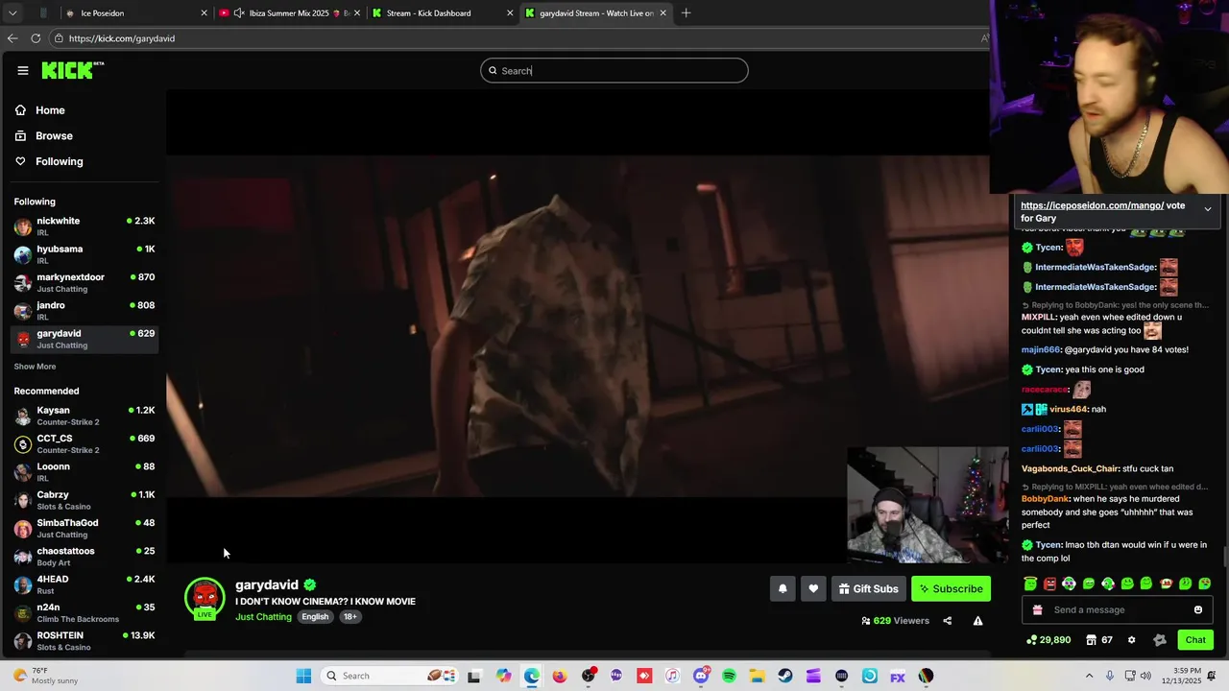
Task: Show hidden system tray icons
Action: [x=1089, y=676]
